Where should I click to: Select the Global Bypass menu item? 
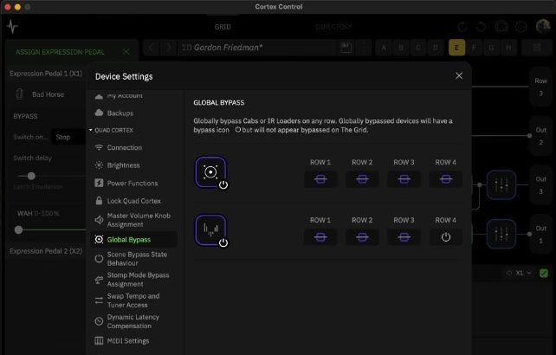click(134, 240)
